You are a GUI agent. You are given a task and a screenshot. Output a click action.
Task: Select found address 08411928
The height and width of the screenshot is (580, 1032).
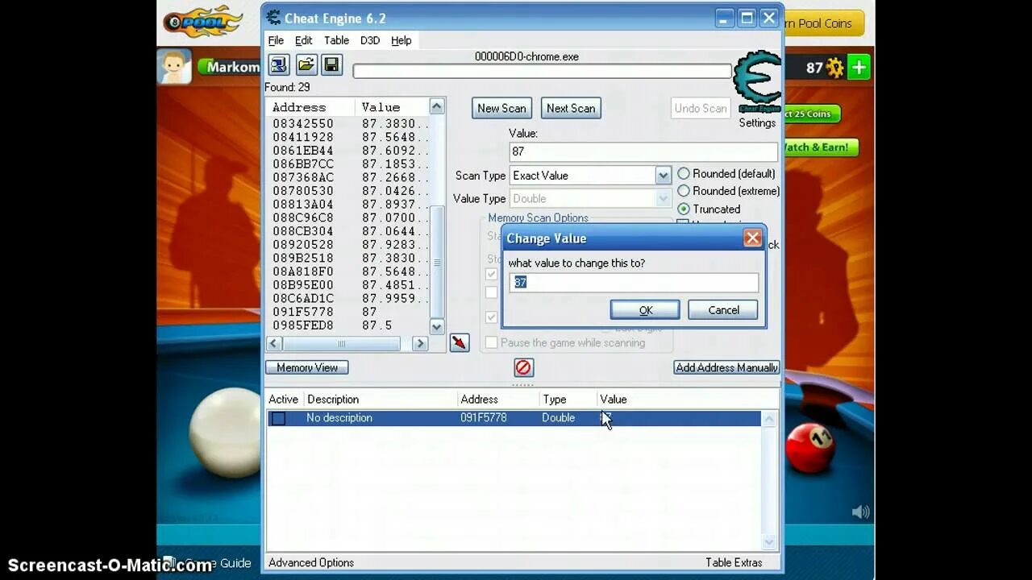tap(302, 137)
